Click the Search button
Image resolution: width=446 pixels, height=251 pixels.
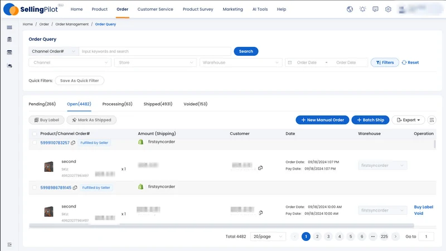tap(246, 51)
